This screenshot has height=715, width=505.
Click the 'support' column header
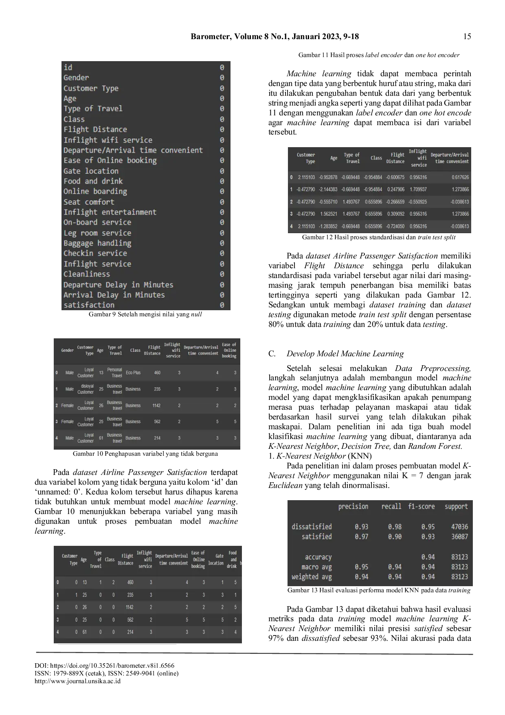point(456,507)
